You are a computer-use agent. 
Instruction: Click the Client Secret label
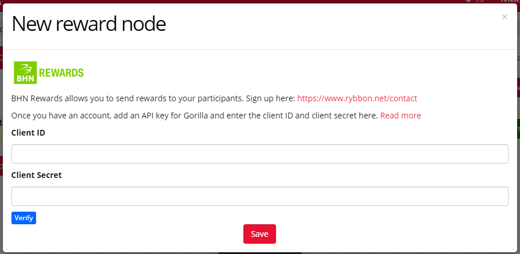point(37,175)
